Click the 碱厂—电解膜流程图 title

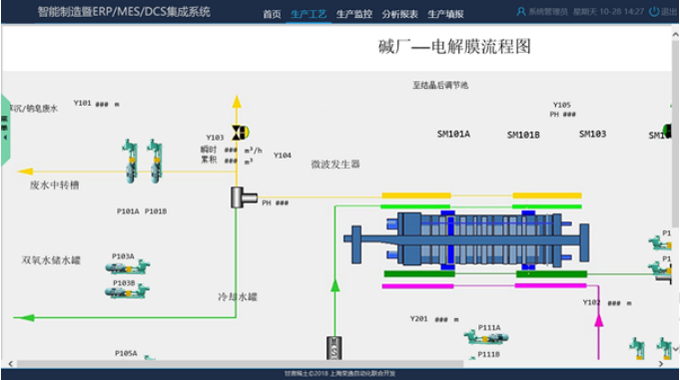pyautogui.click(x=454, y=46)
